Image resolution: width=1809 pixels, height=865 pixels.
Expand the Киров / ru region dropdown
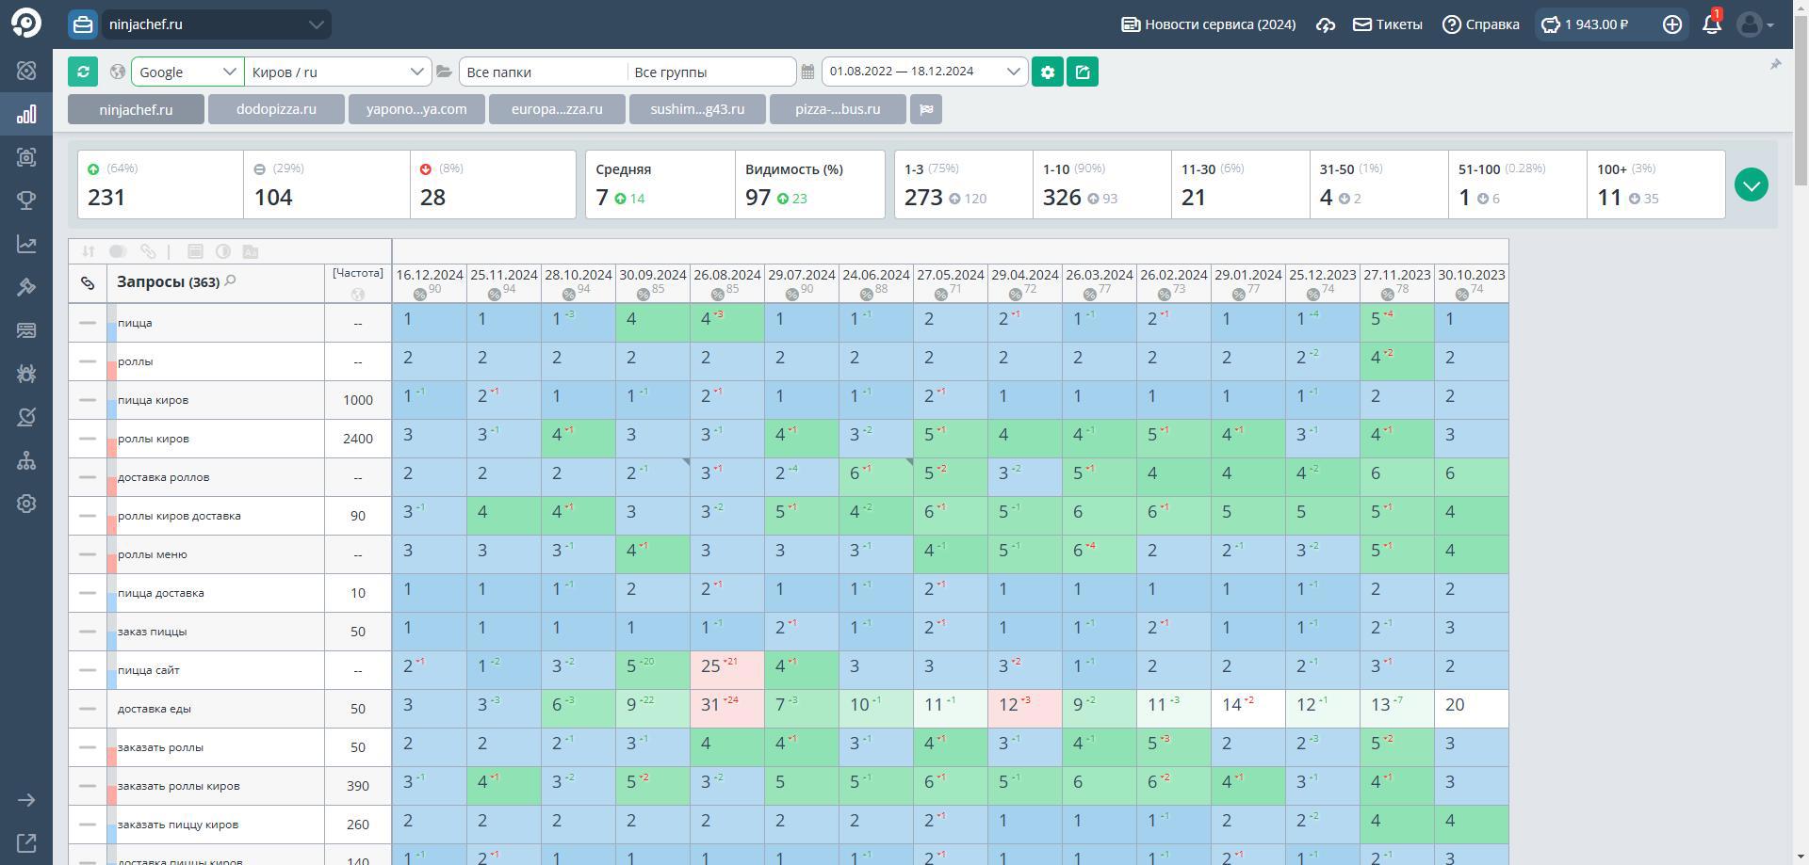coord(338,72)
